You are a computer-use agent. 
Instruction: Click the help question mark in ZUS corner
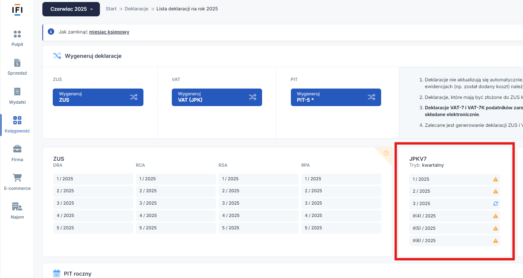[x=386, y=153]
